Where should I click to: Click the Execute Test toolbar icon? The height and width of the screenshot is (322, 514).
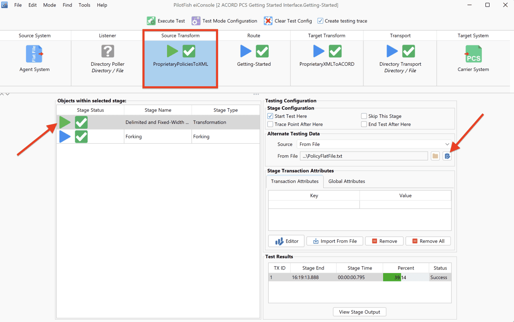(x=151, y=21)
